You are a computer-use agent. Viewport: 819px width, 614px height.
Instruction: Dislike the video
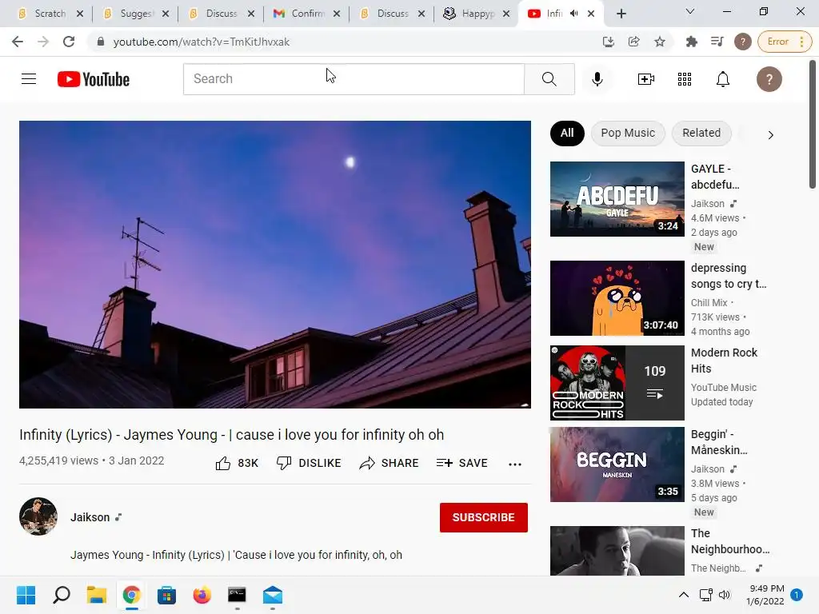(x=309, y=463)
